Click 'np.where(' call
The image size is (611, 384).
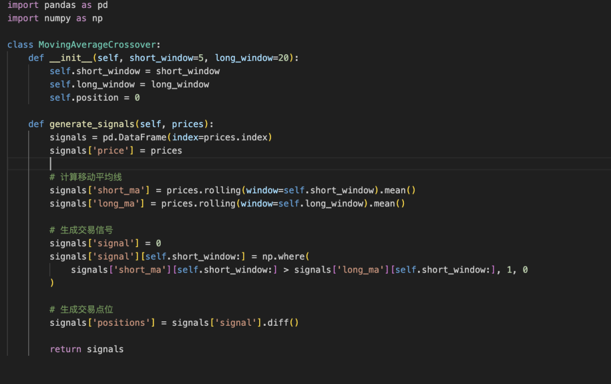click(x=286, y=257)
